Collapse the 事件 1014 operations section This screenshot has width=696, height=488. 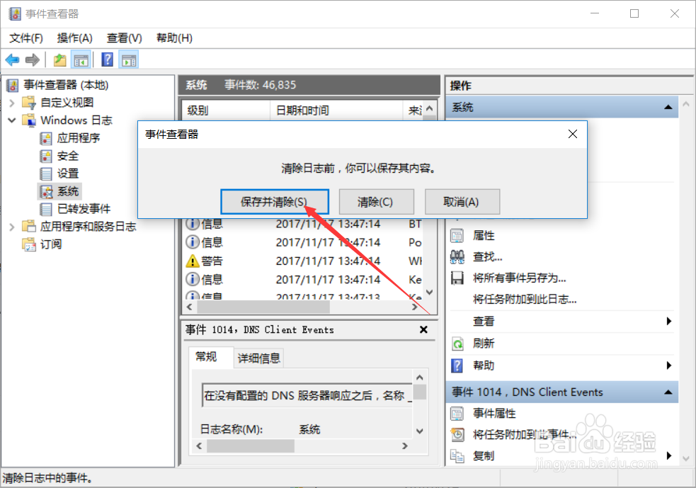[x=666, y=392]
